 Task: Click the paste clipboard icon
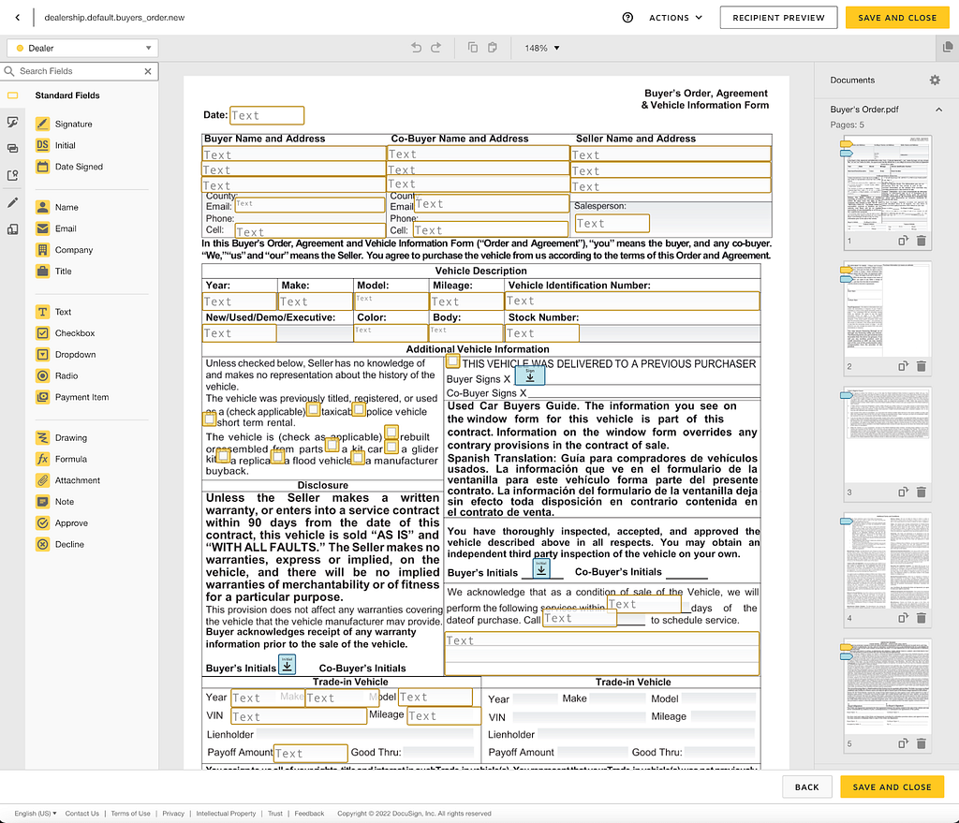[x=493, y=48]
